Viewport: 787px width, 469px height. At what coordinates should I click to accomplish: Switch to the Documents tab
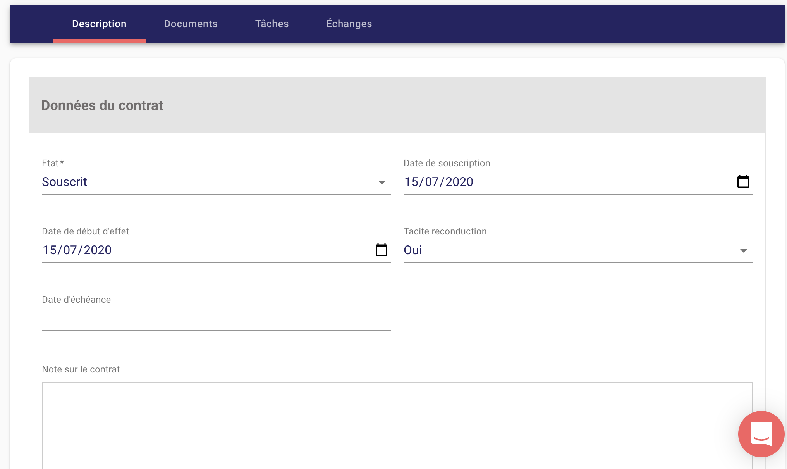191,24
